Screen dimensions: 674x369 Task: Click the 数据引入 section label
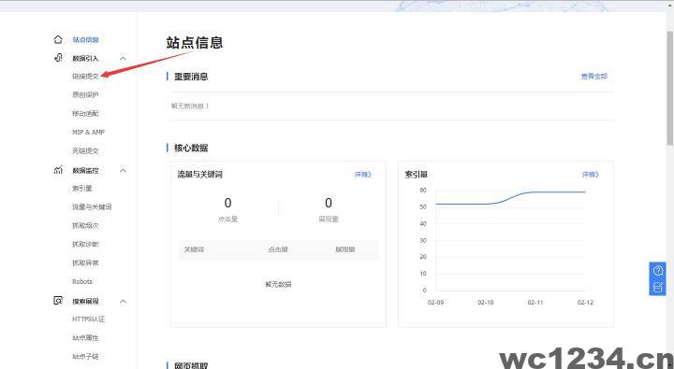[x=85, y=58]
